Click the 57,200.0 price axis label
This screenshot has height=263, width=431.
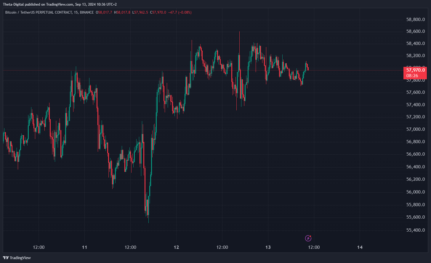[x=415, y=117]
